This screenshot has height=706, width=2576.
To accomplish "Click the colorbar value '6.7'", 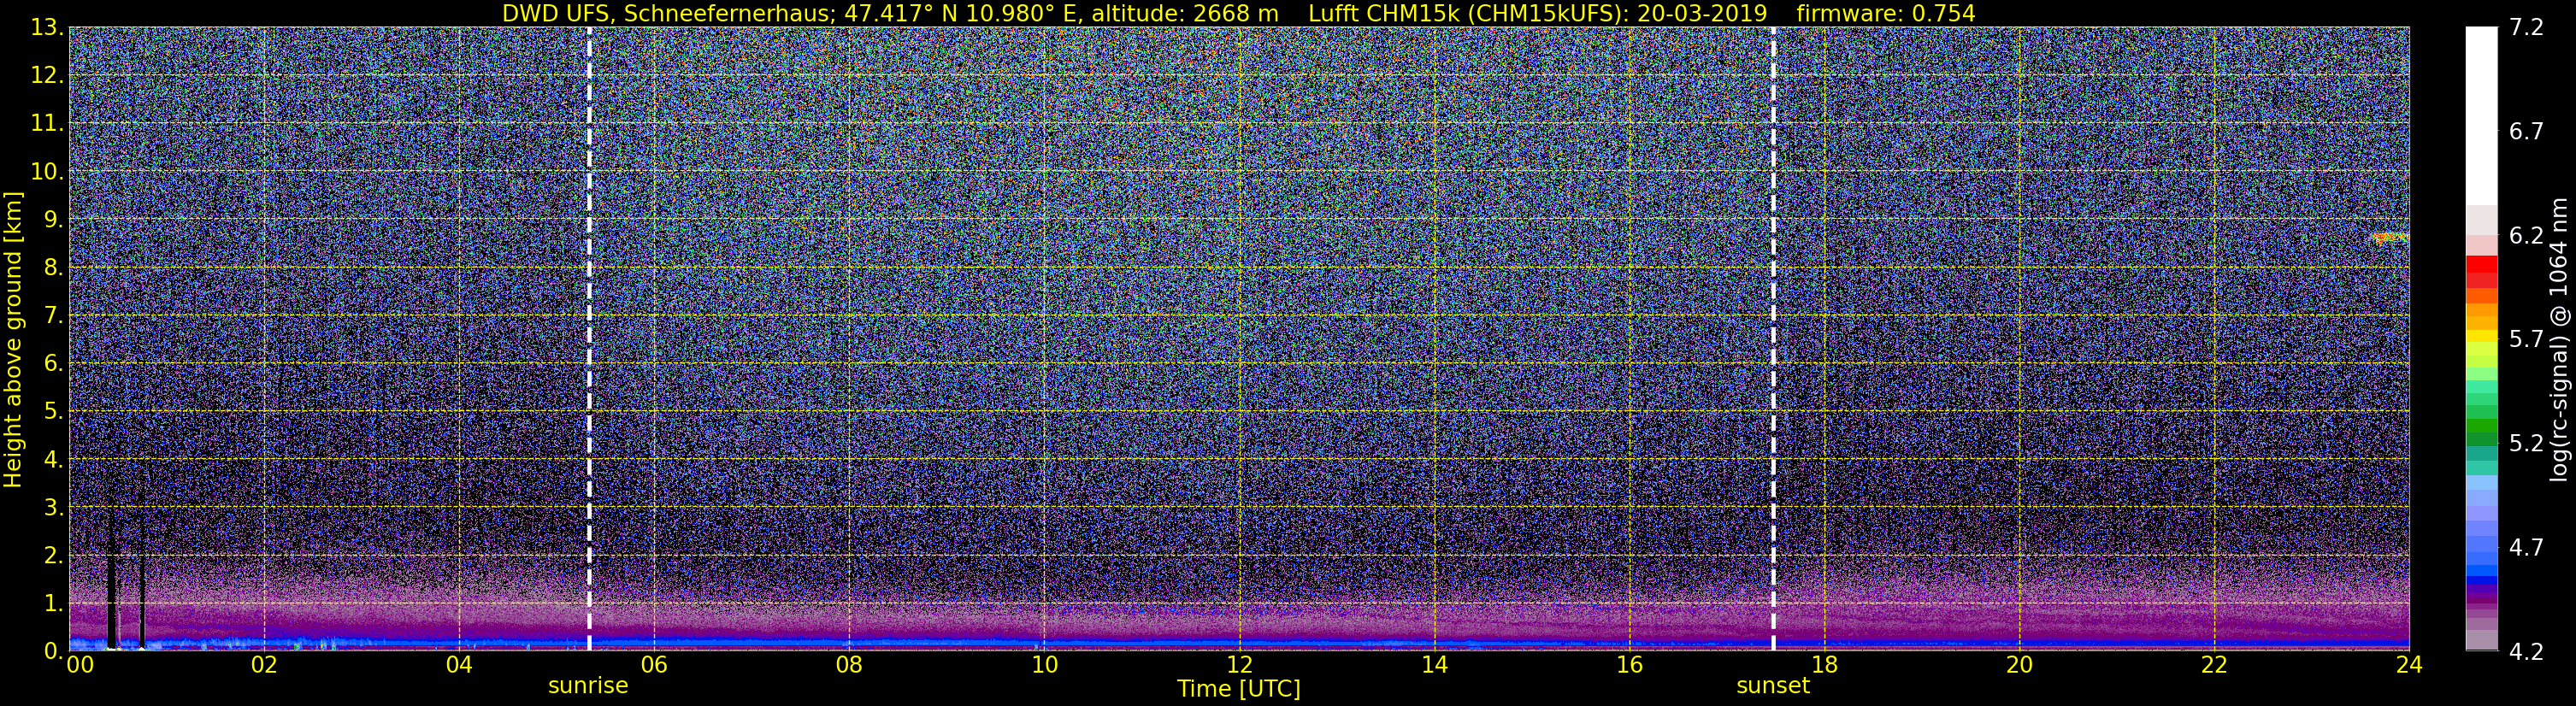I will pos(2526,132).
